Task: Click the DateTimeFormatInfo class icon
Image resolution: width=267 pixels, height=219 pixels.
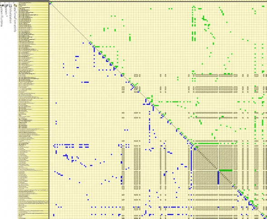Action: point(16,5)
